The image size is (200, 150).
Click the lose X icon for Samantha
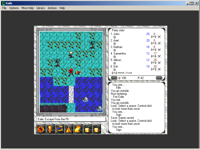click(x=159, y=56)
